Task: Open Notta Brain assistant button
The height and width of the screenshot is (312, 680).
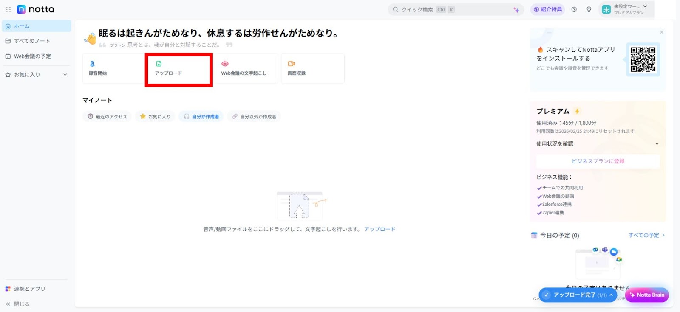Action: (x=647, y=295)
